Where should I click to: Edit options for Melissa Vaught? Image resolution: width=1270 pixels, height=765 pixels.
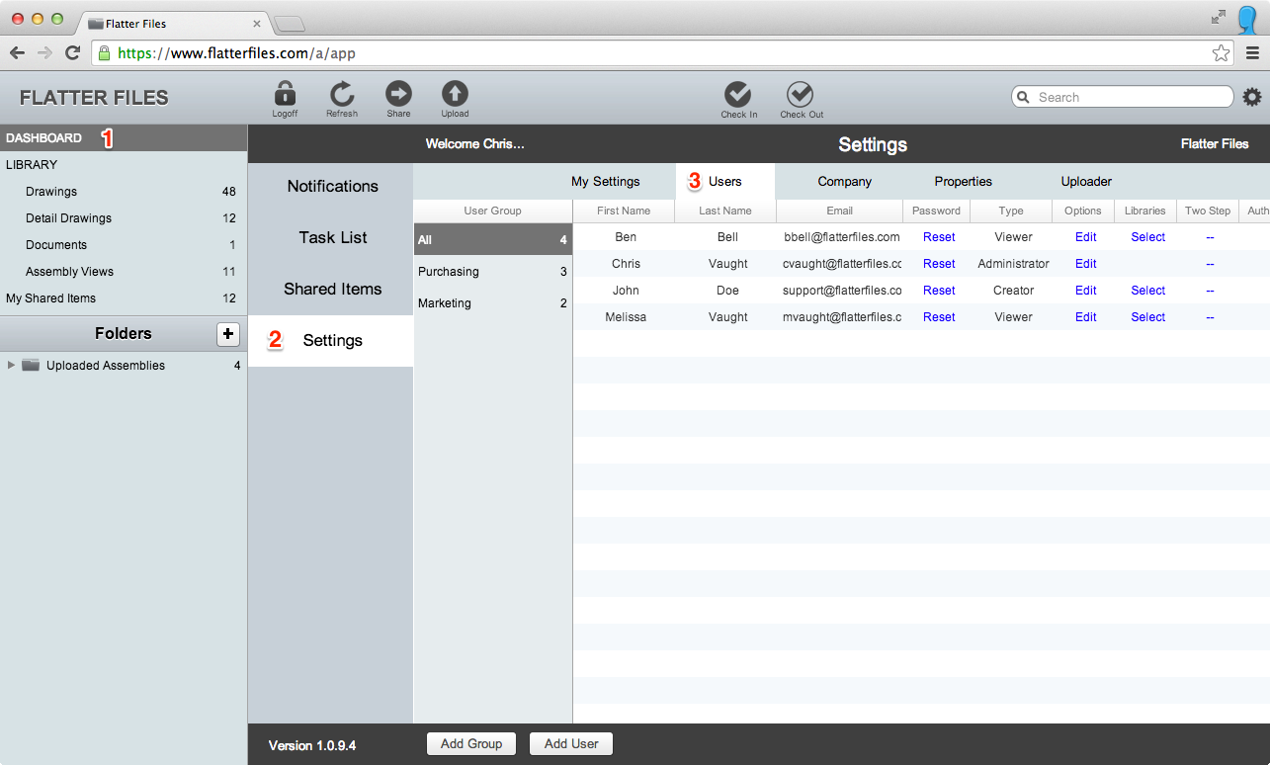(1086, 317)
